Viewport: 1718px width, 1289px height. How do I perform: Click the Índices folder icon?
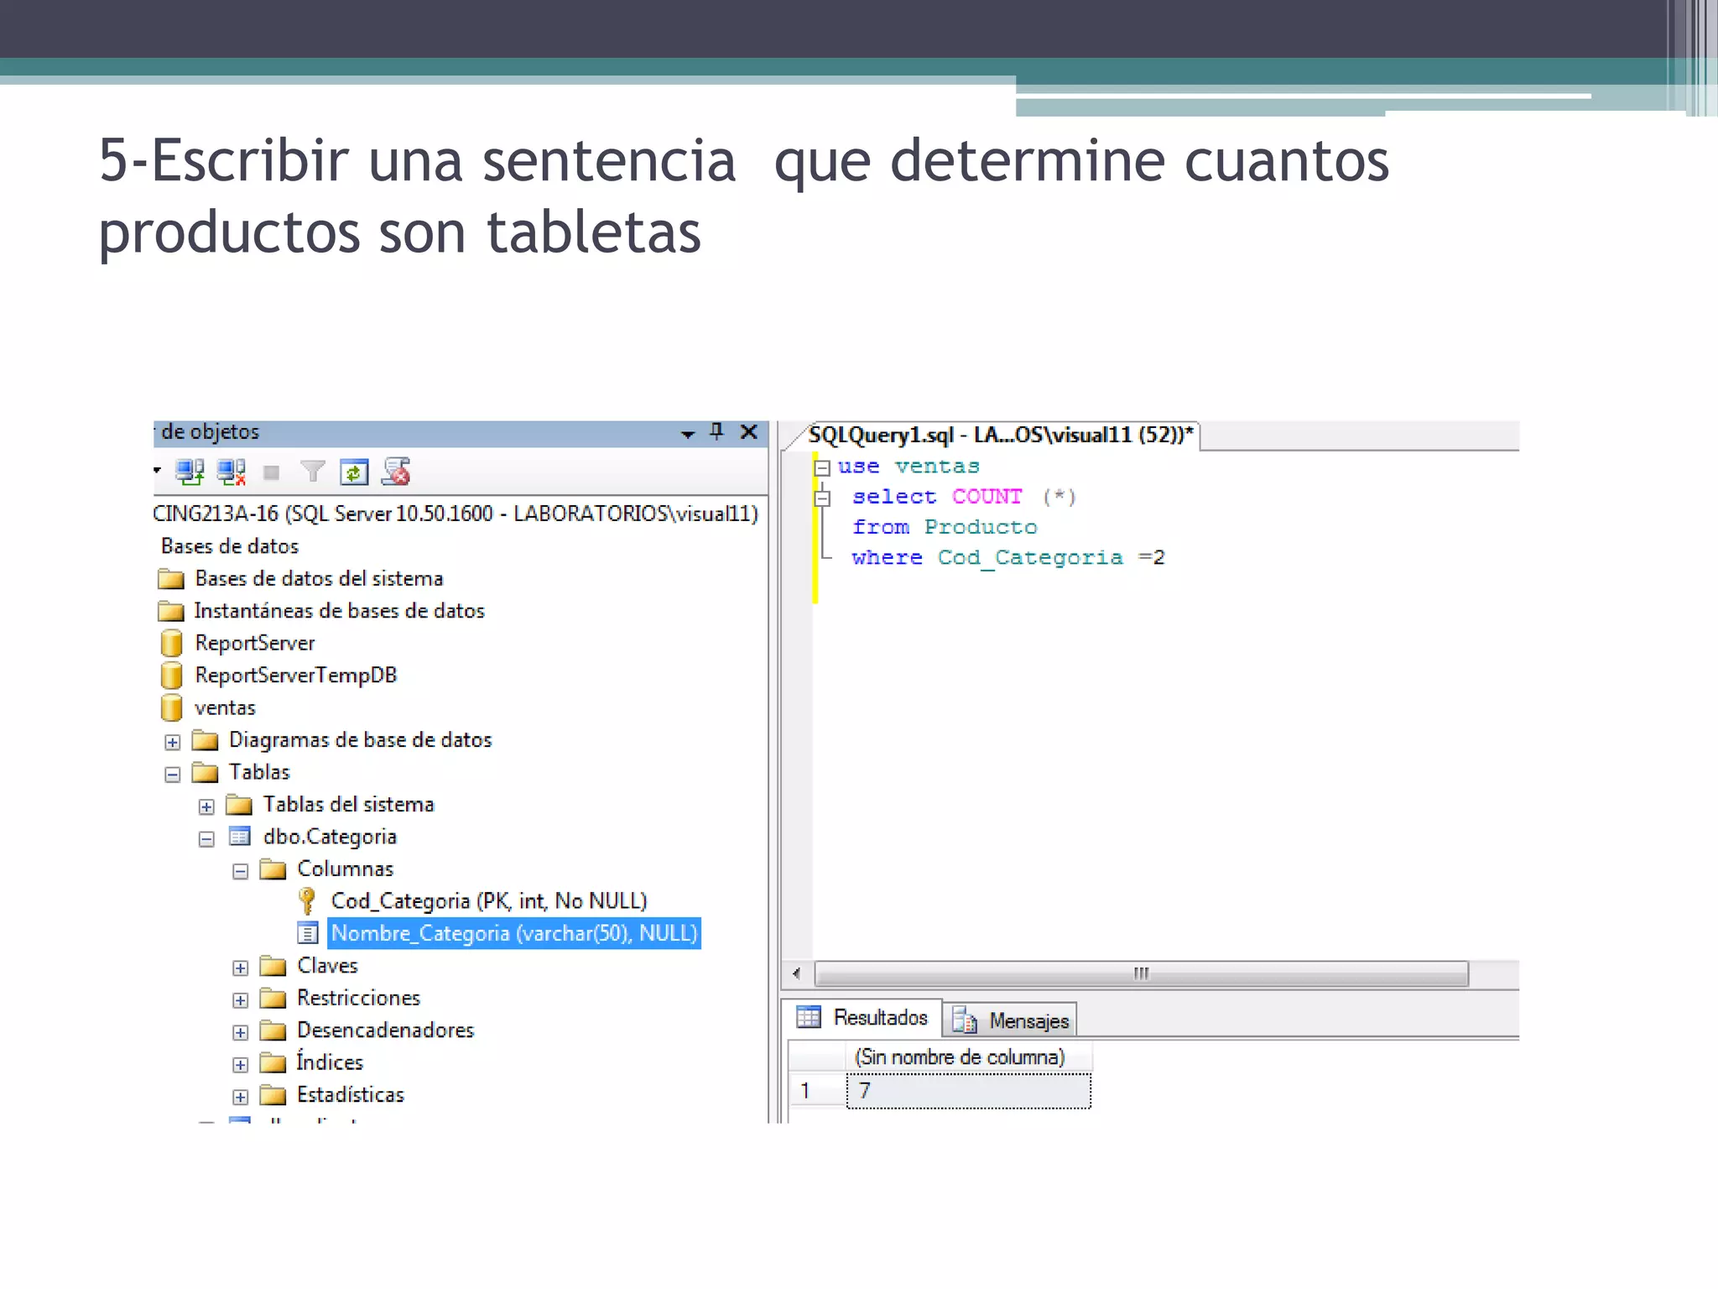(273, 1062)
